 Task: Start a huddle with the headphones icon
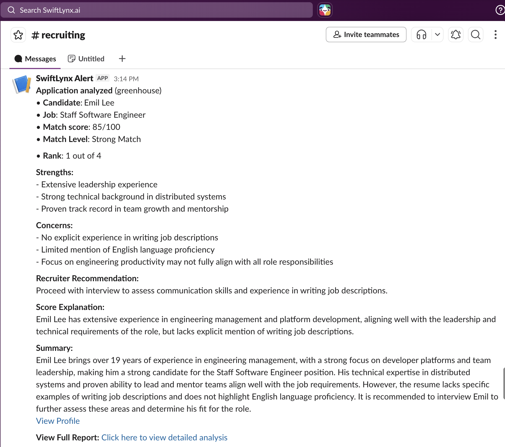tap(421, 35)
